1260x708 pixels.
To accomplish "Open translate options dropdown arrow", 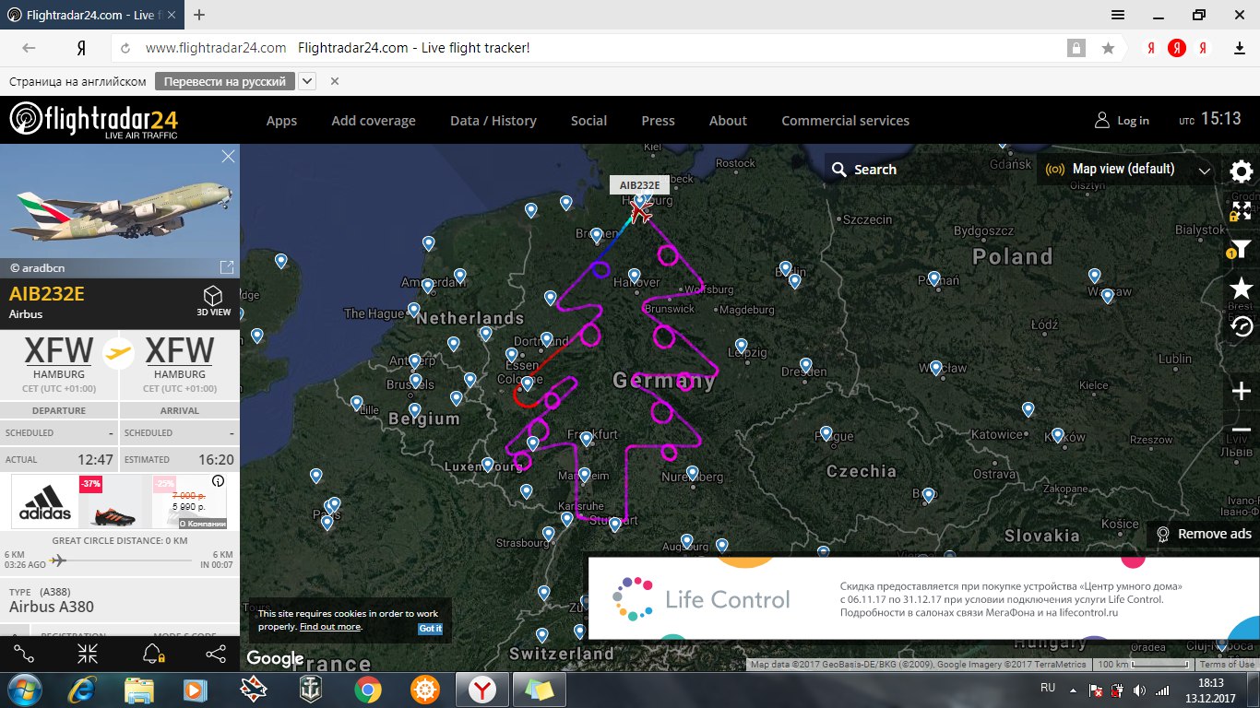I will coord(307,81).
